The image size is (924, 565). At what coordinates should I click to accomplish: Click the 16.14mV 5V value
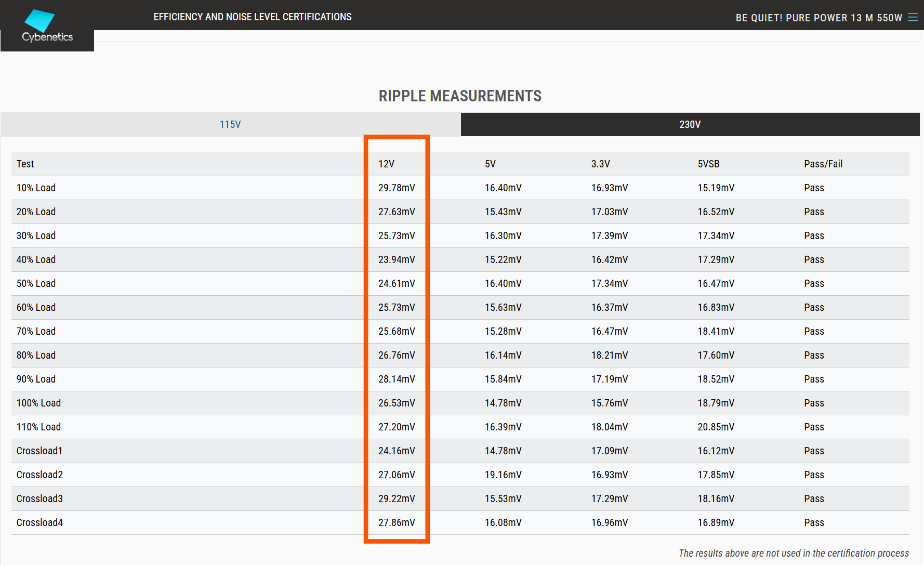pos(503,355)
